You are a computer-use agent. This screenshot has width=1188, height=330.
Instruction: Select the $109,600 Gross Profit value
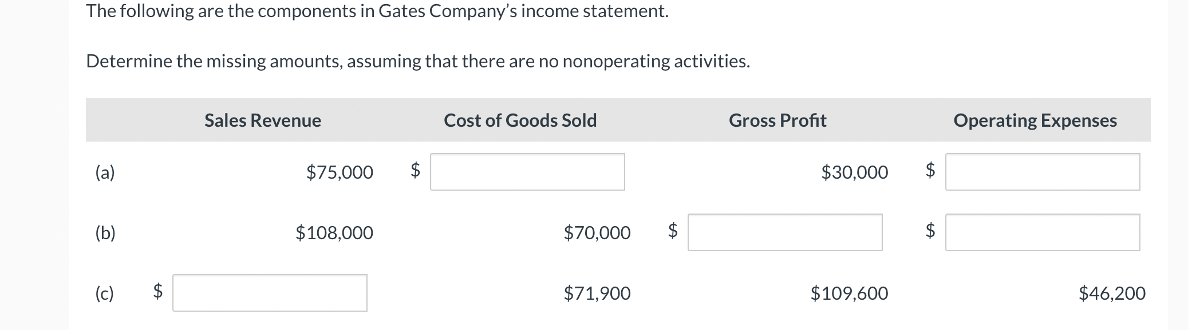click(848, 293)
